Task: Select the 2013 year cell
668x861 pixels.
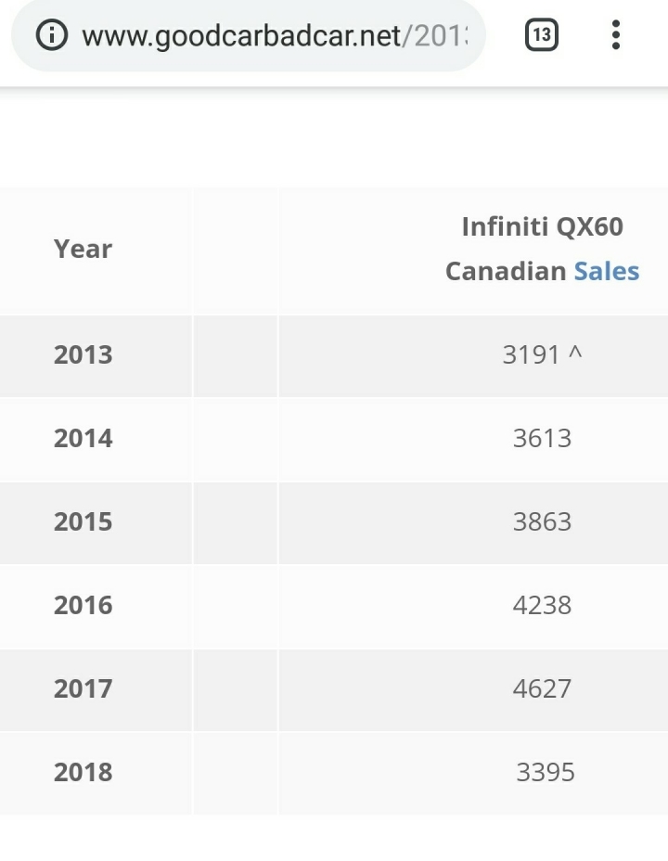Action: 83,354
